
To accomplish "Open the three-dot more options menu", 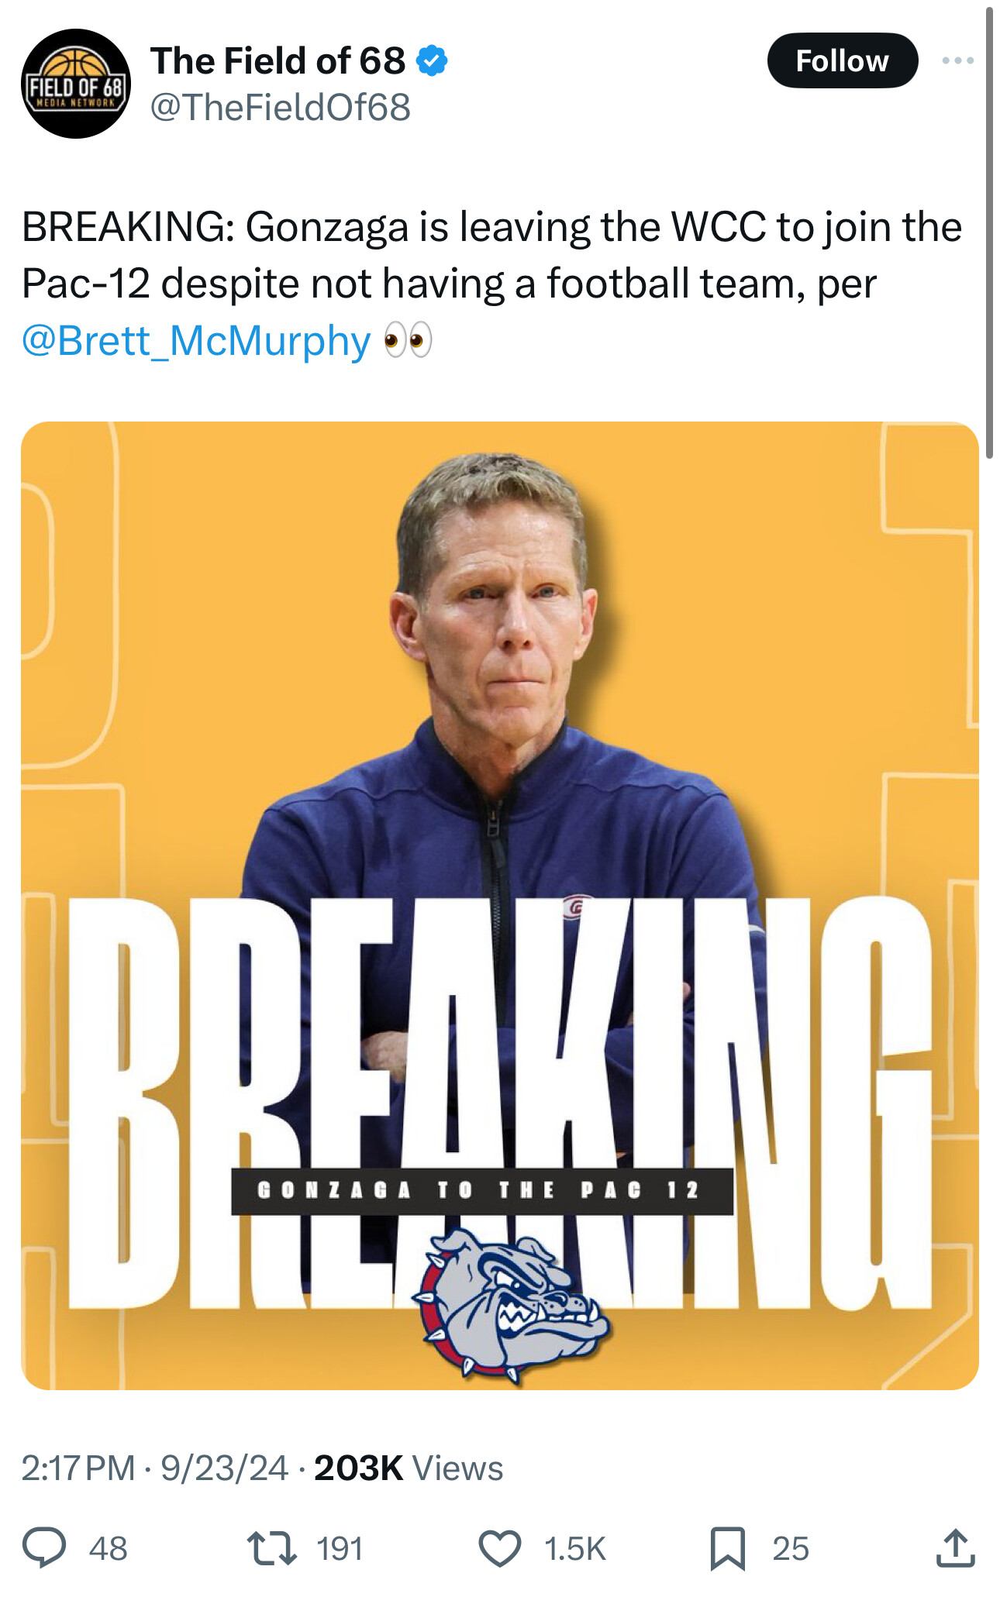I will click(957, 60).
